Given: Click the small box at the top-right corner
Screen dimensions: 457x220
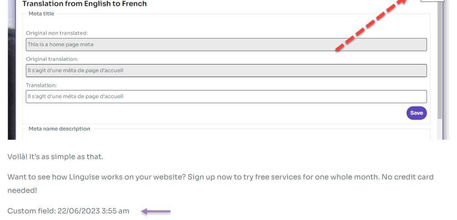Looking at the screenshot, I should [x=432, y=1].
